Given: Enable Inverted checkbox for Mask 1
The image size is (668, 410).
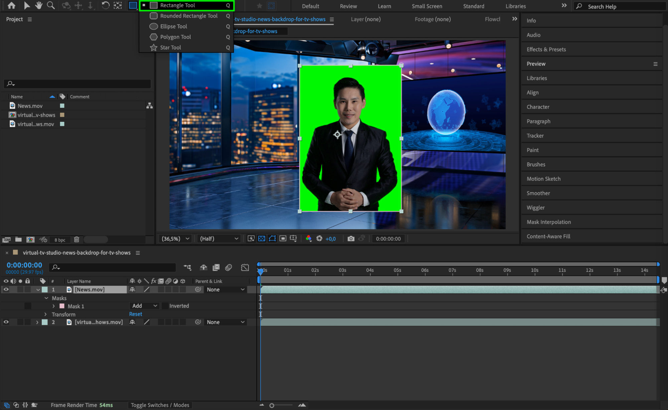Looking at the screenshot, I should (x=165, y=306).
